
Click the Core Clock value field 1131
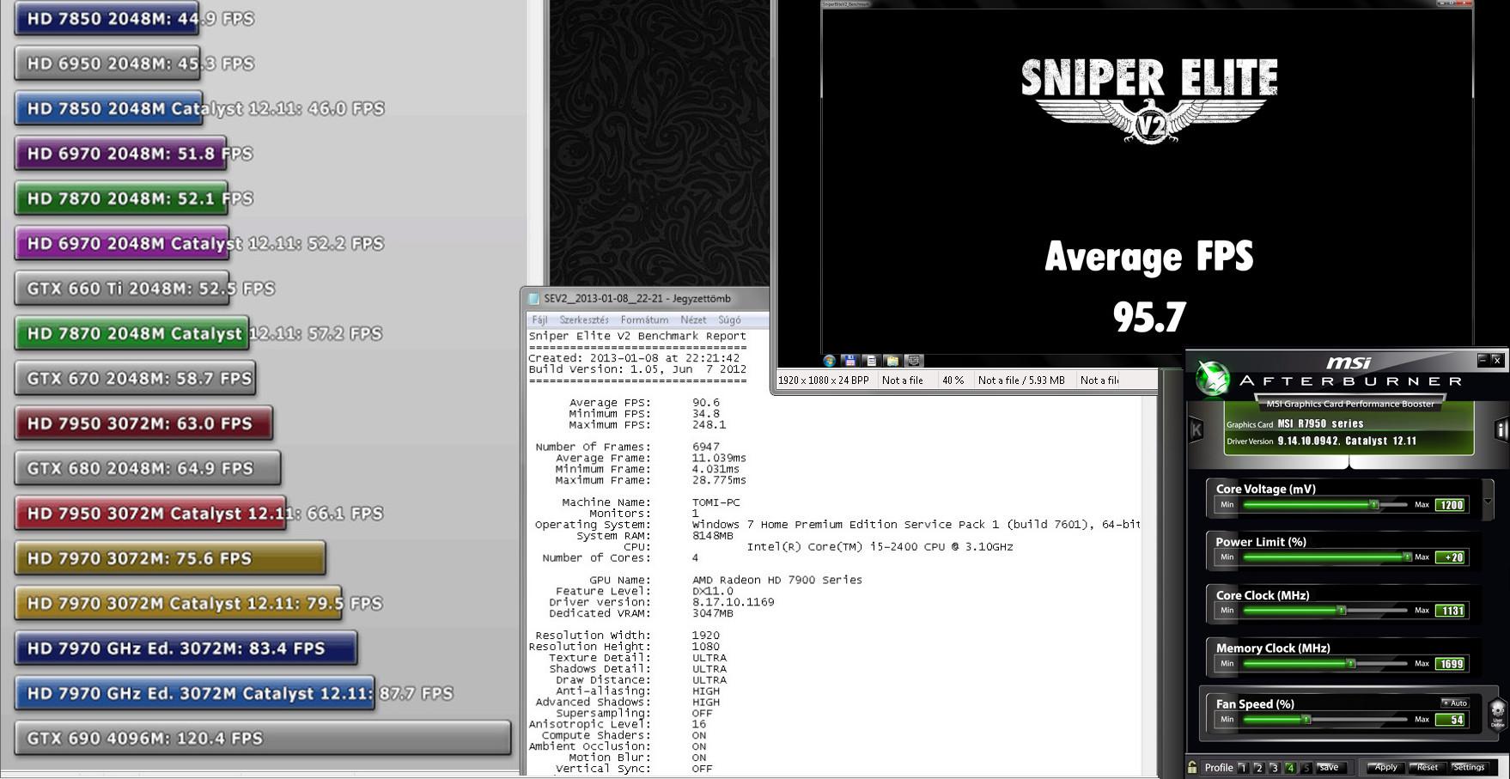[1452, 611]
